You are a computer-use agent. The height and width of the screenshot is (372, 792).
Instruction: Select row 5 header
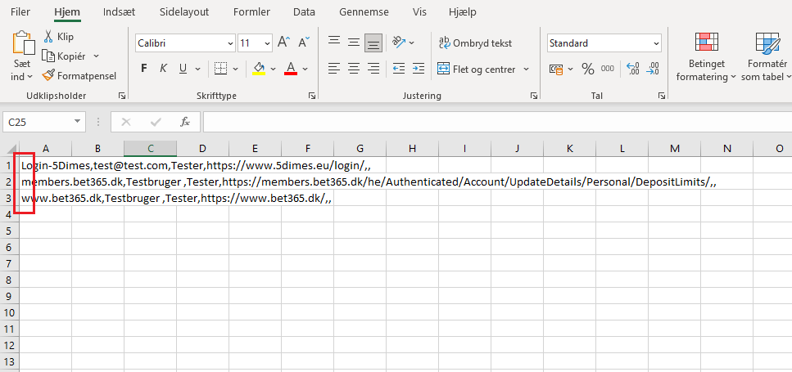(9, 231)
